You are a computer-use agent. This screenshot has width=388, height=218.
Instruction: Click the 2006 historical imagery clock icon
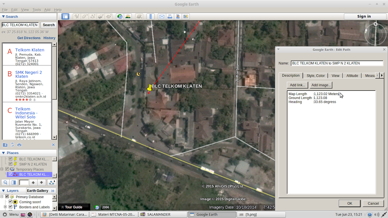pyautogui.click(x=97, y=207)
